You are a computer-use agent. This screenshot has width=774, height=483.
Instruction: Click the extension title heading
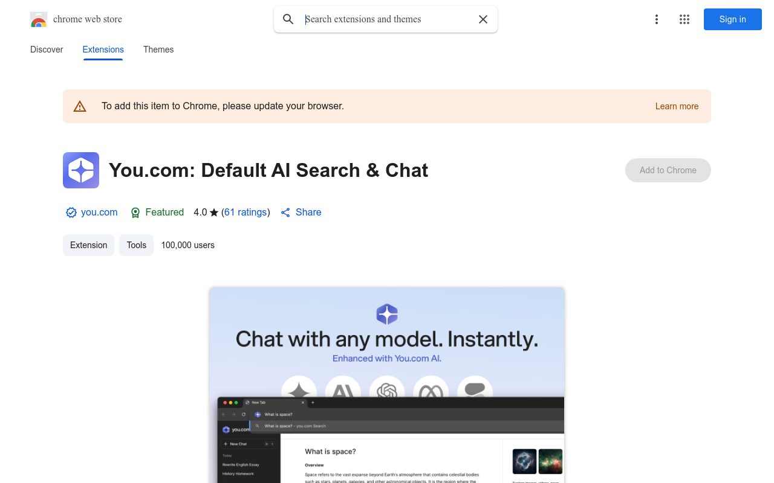coord(268,170)
